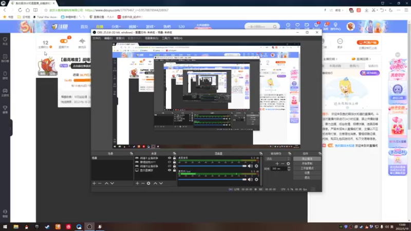Move selected scene down in the scenes panel
Viewport: 411px width, 231px height.
pos(112,183)
